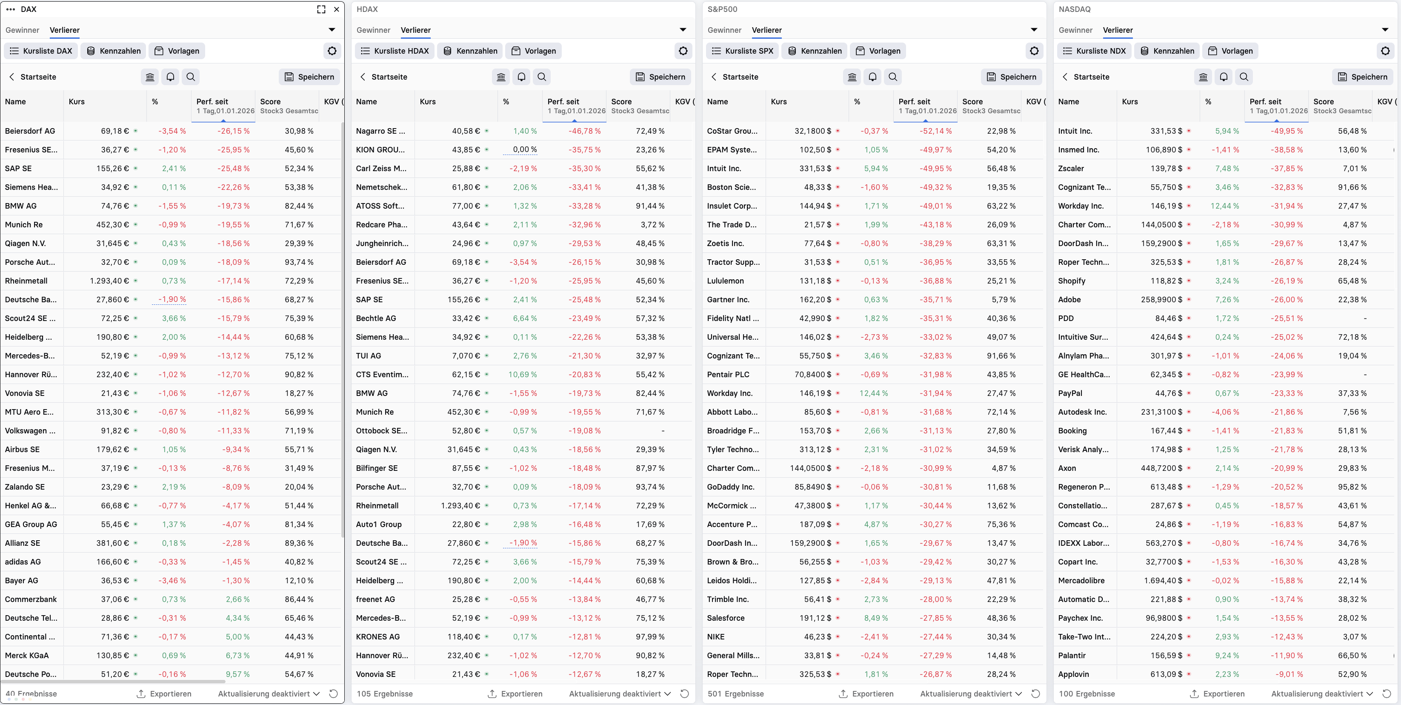
Task: Click Kennzahlen button in HDAX panel
Action: [x=470, y=51]
